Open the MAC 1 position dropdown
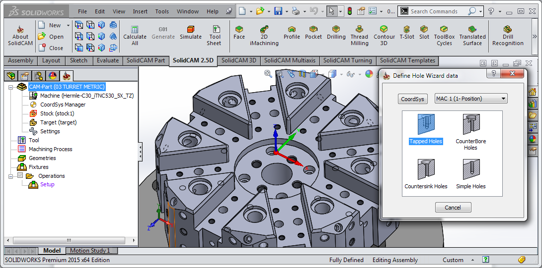 click(x=470, y=99)
